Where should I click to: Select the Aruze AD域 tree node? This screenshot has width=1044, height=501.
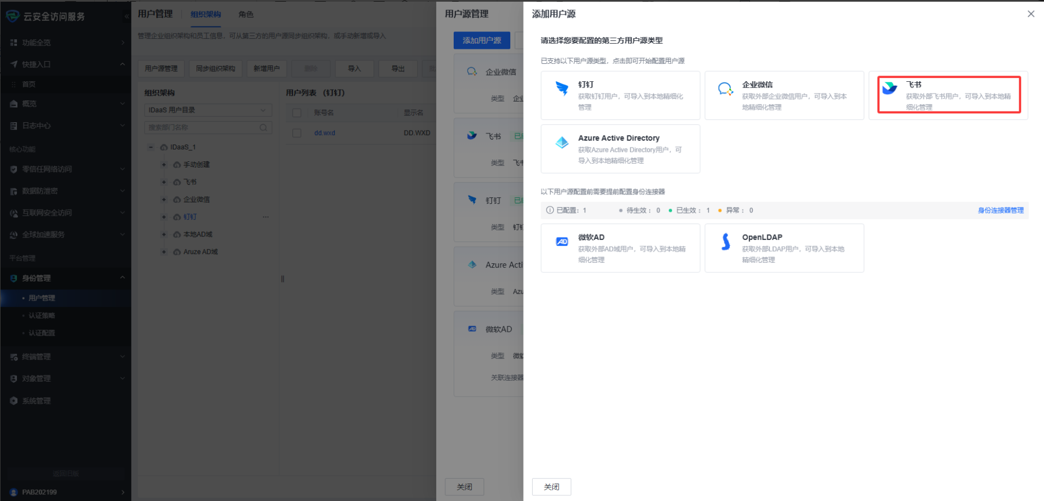pos(200,252)
